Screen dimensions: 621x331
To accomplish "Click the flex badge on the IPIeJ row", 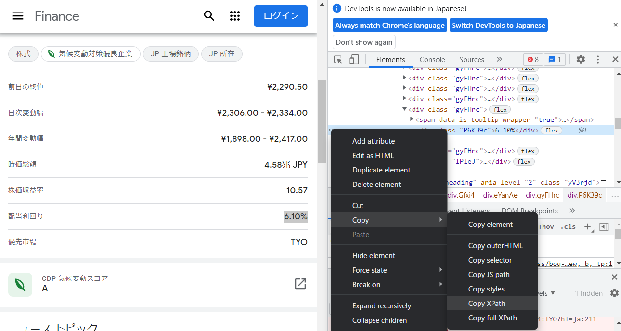I will (524, 161).
